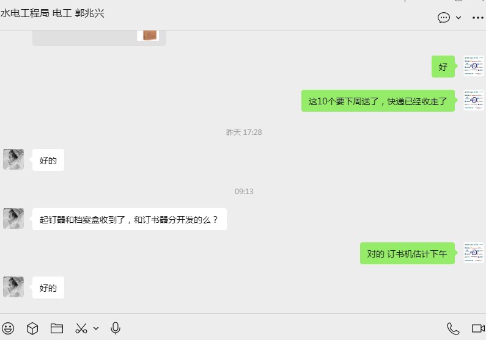Open the cube mini-program icon
Viewport: 486px width, 340px height.
point(32,328)
